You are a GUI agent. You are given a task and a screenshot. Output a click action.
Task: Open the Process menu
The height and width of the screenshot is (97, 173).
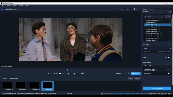pyautogui.click(x=15, y=6)
